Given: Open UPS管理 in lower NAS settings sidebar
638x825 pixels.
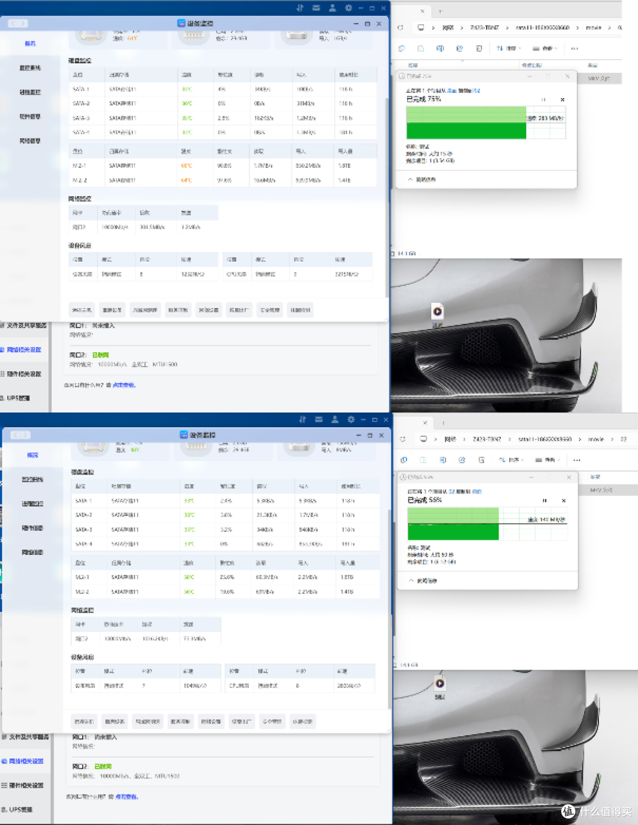Looking at the screenshot, I should (x=19, y=810).
